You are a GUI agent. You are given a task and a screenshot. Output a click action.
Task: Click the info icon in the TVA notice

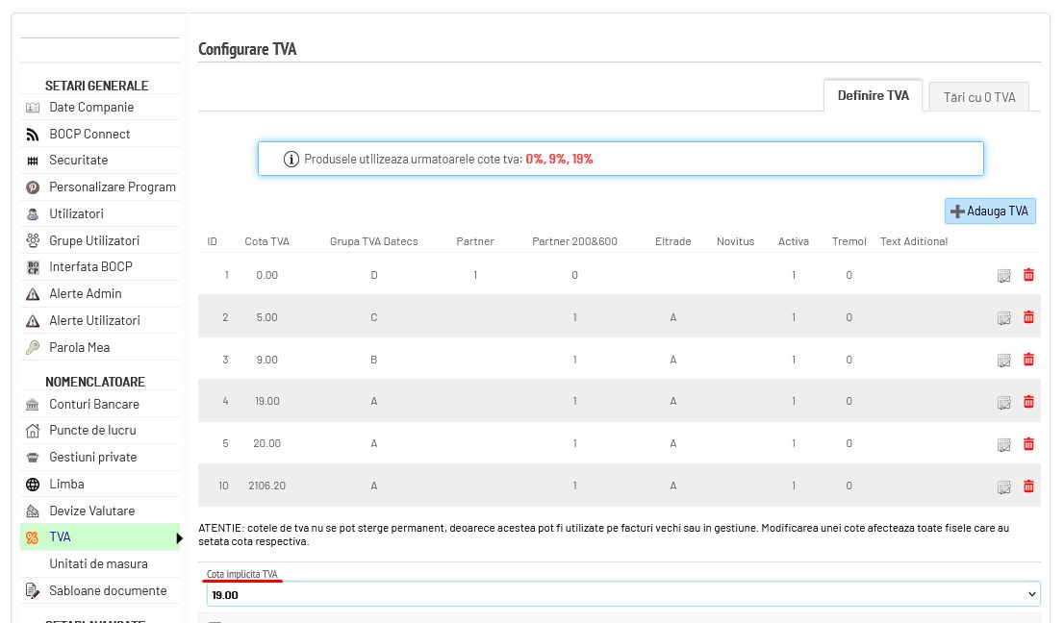coord(291,160)
